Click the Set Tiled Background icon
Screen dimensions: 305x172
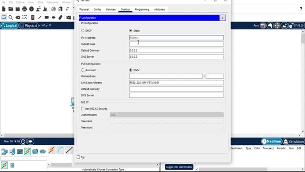click(x=285, y=25)
